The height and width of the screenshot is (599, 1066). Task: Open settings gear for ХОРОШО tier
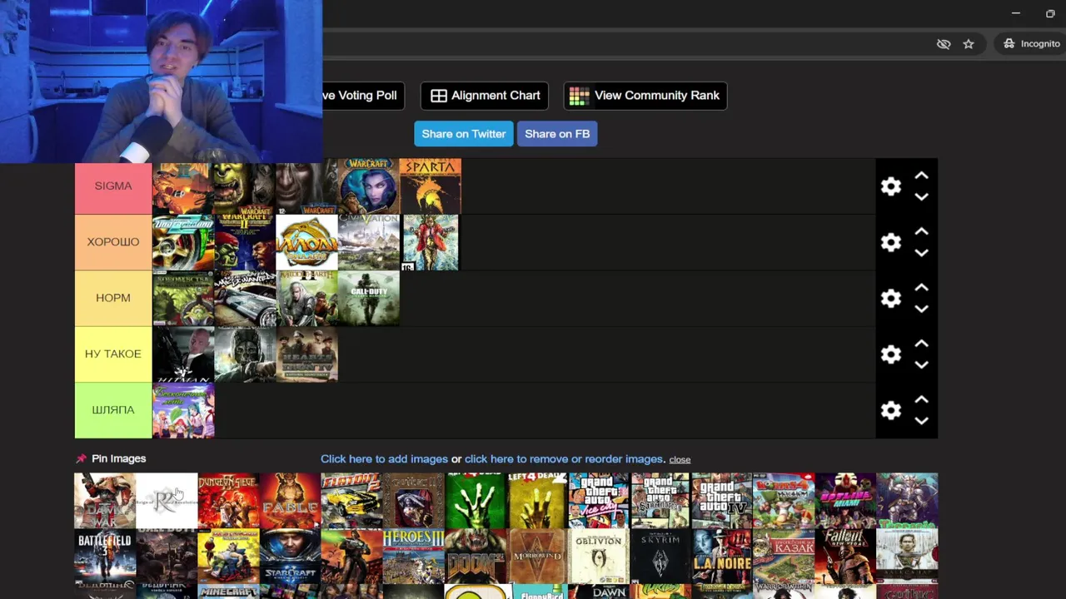coord(891,242)
